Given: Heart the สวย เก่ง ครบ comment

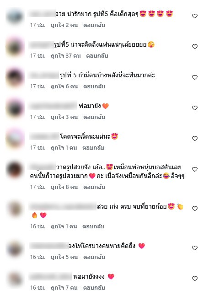Looking at the screenshot, I should (x=194, y=209).
